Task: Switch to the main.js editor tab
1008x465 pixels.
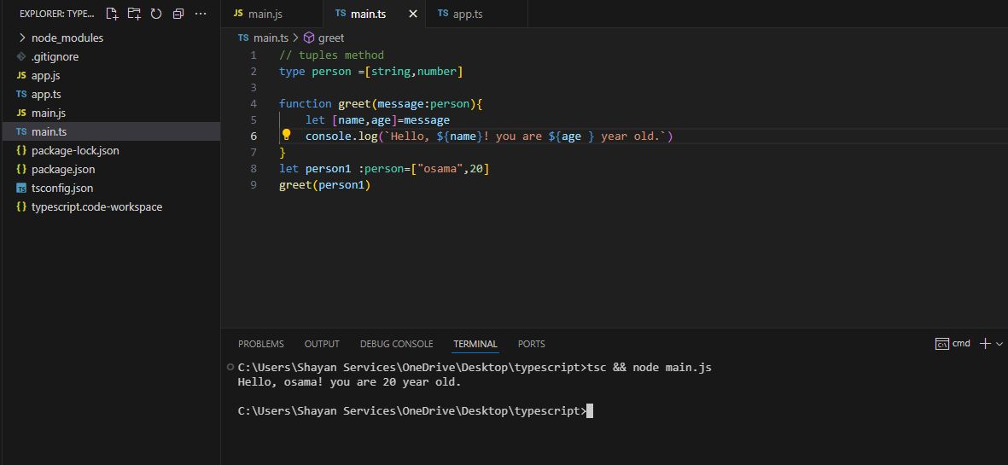Action: pos(265,14)
